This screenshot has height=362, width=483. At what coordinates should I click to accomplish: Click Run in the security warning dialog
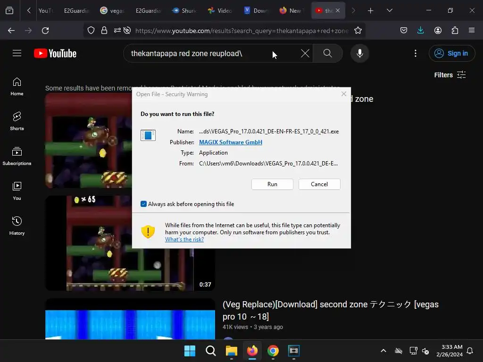(272, 184)
